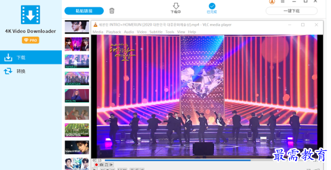Open the Audio menu in VLC

(x=129, y=32)
